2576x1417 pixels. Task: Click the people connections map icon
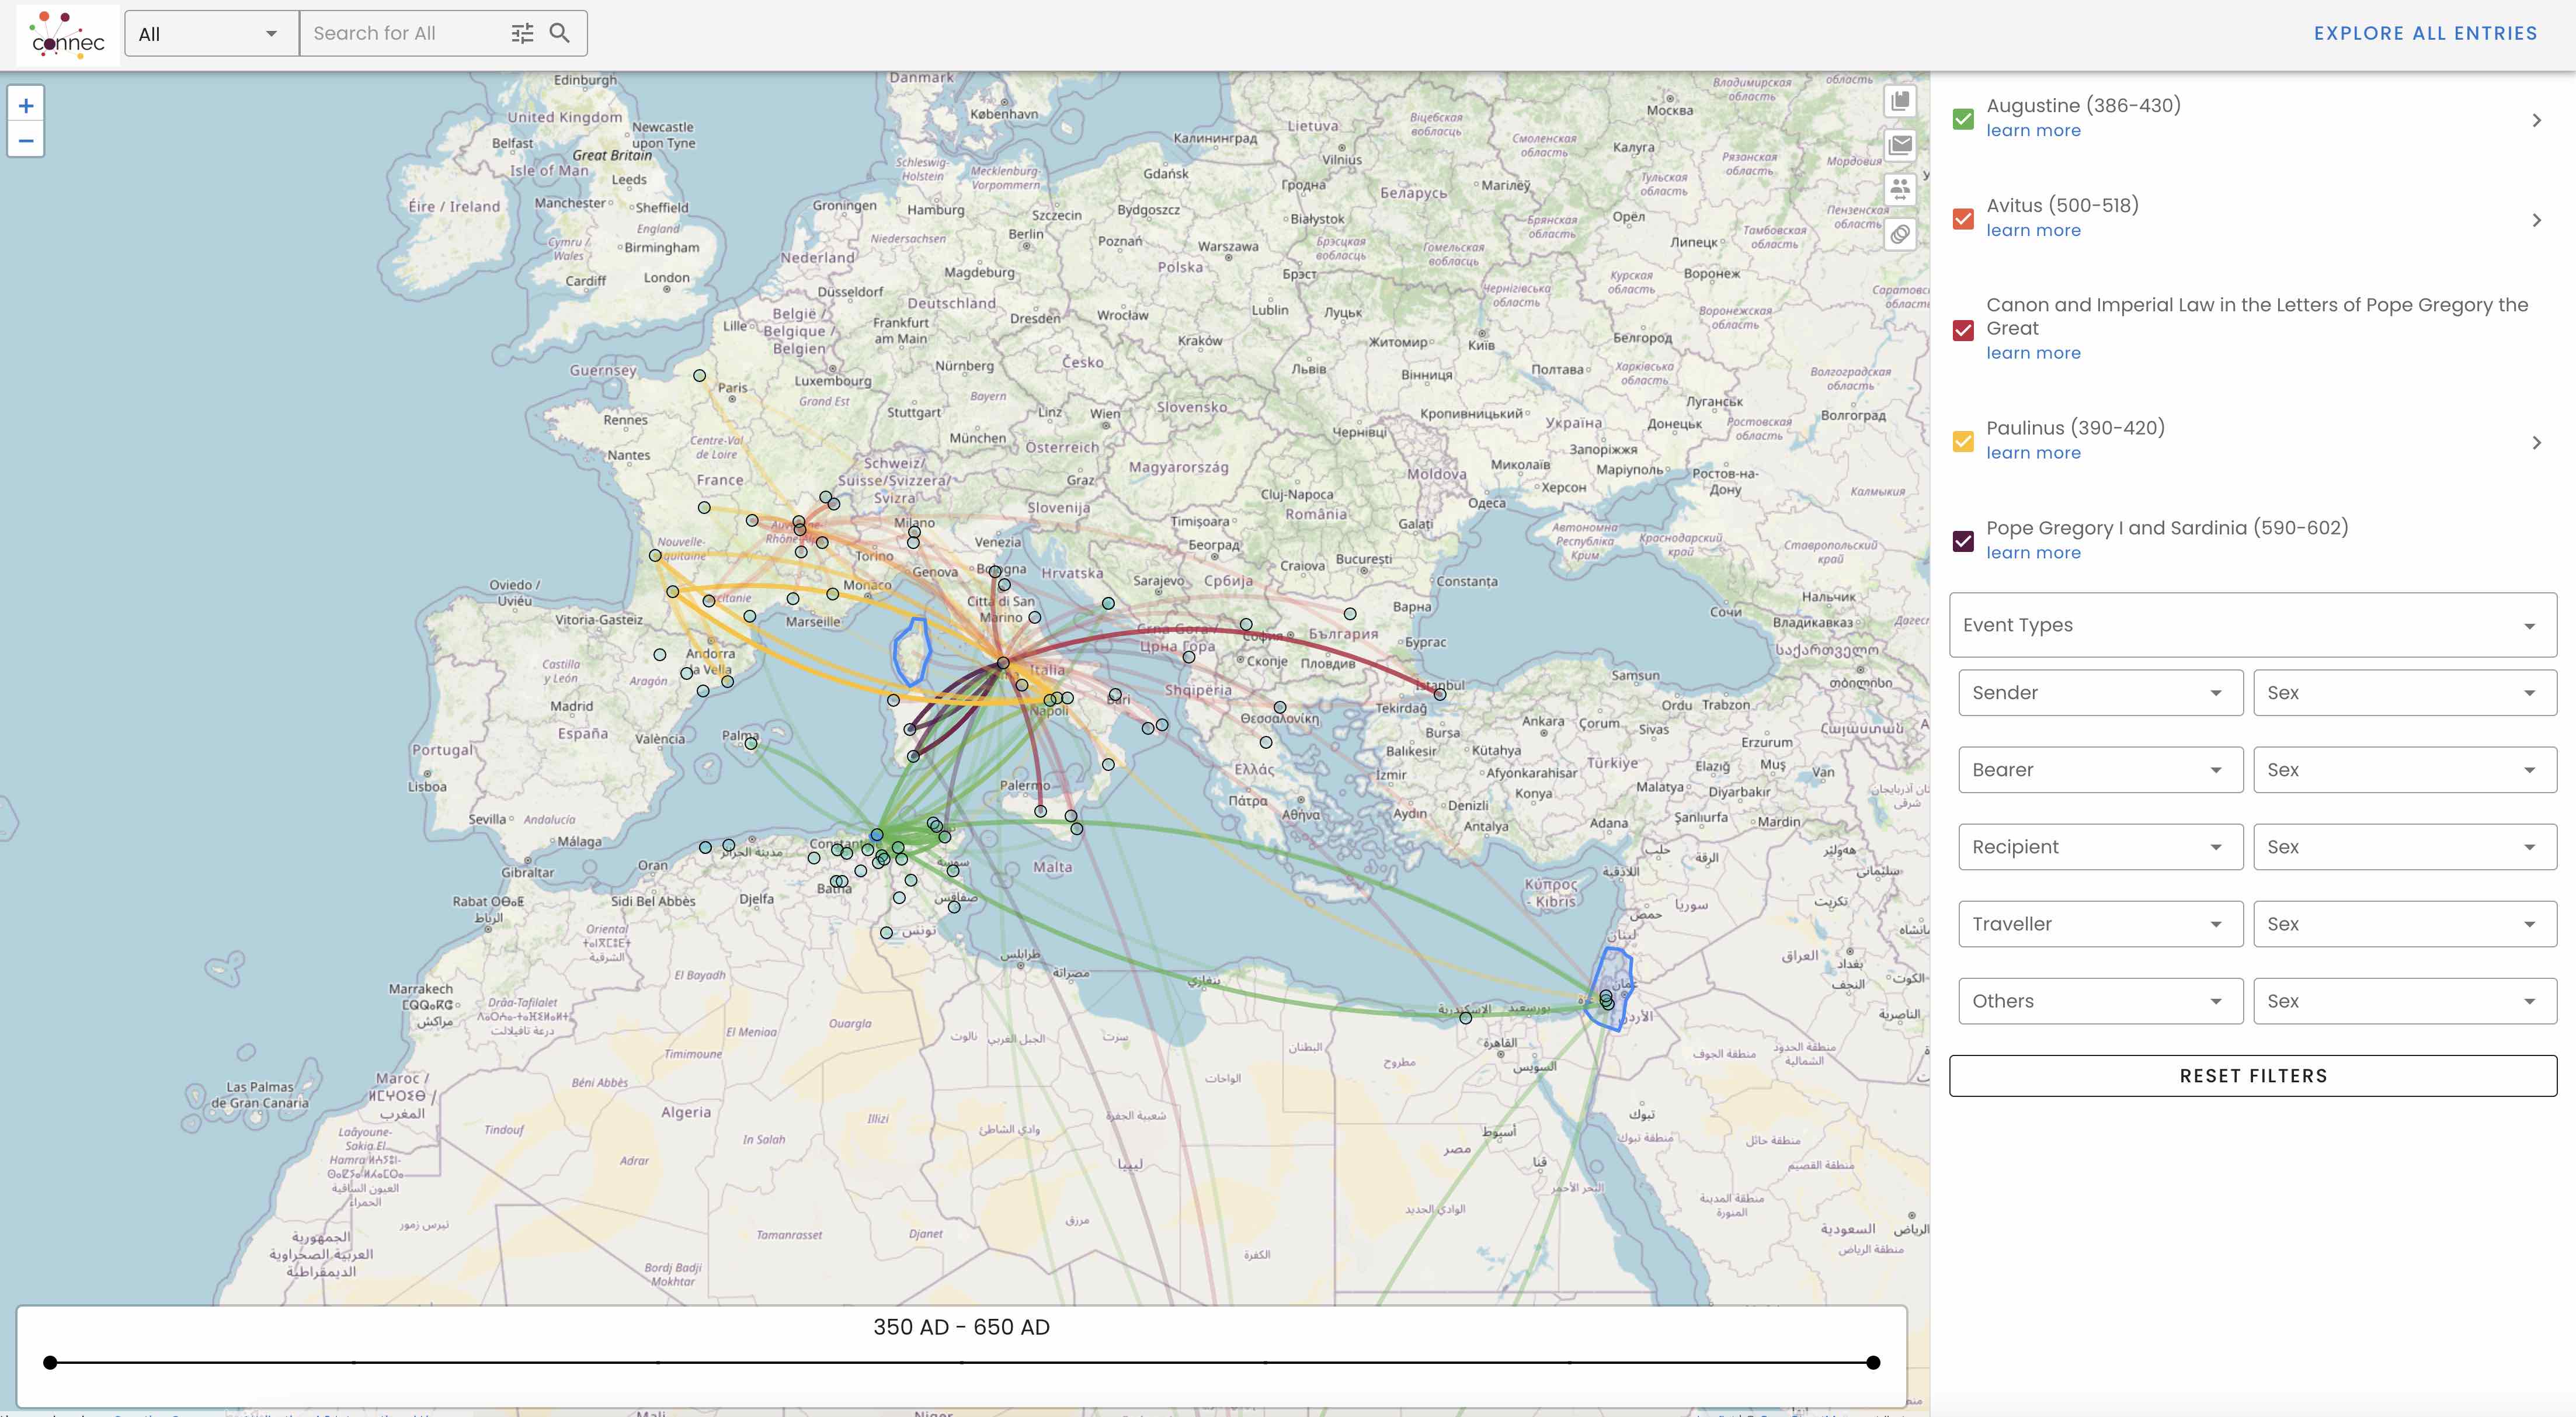pyautogui.click(x=1900, y=189)
